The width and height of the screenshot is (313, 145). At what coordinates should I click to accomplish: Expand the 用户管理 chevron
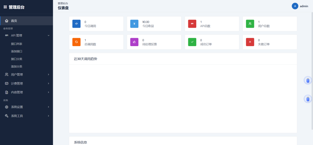click(49, 74)
